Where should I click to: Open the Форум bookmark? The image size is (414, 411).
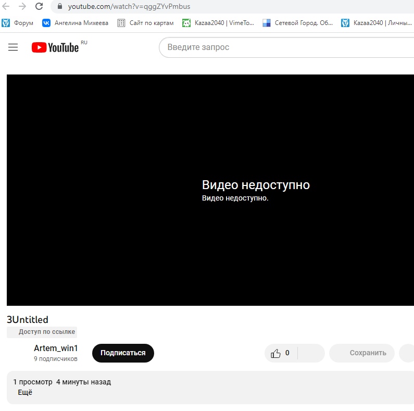(x=18, y=23)
